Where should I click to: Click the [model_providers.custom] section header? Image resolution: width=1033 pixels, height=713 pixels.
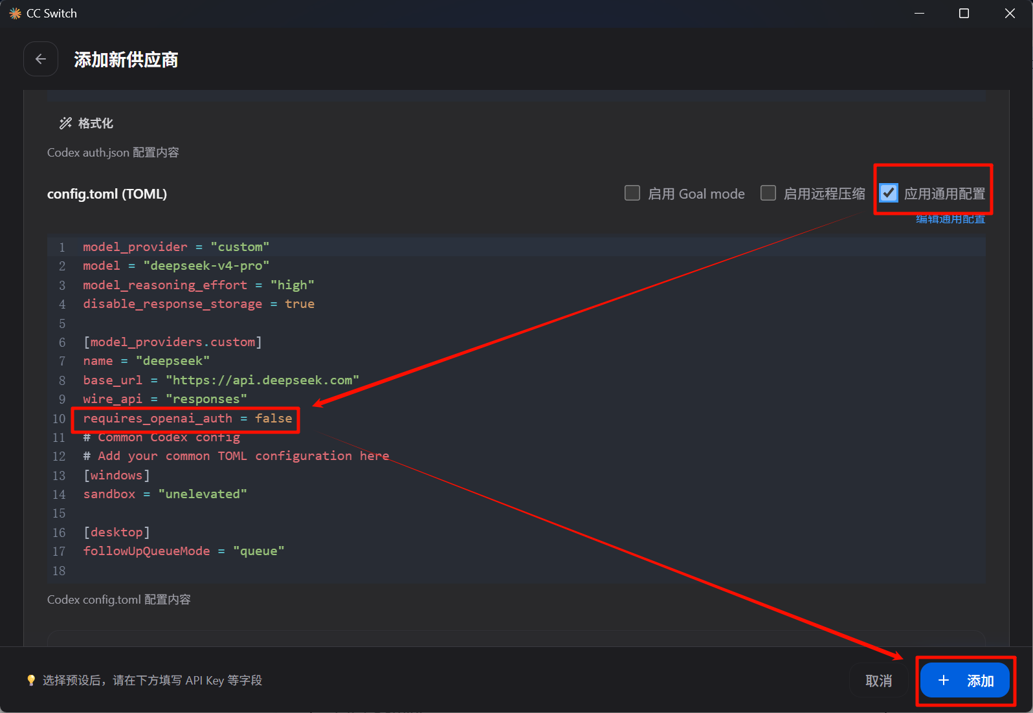172,342
